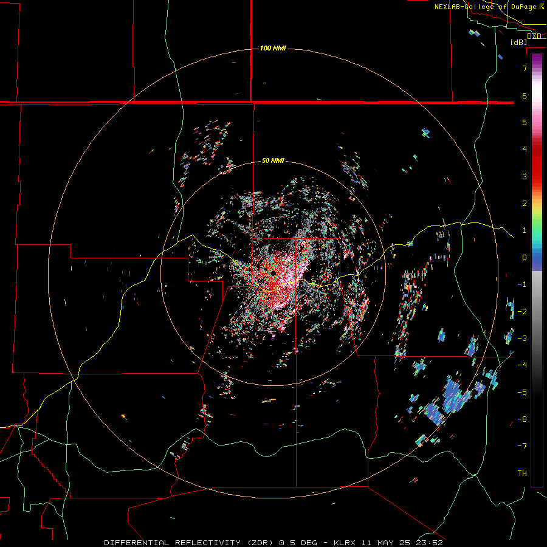Image resolution: width=547 pixels, height=547 pixels.
Task: Click the 50 NMI range ring label
Action: click(273, 160)
